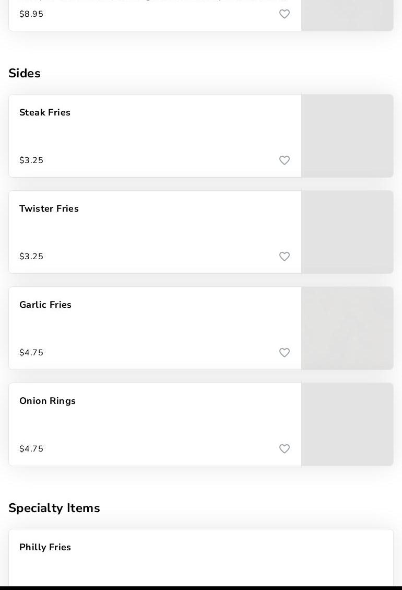Favorite the $8.95 item using its heart
Viewport: 402px width, 590px height.
click(285, 14)
